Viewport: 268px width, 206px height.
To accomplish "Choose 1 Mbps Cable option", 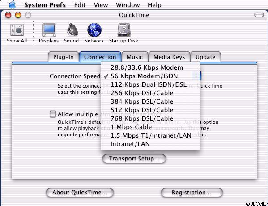I will click(150, 127).
